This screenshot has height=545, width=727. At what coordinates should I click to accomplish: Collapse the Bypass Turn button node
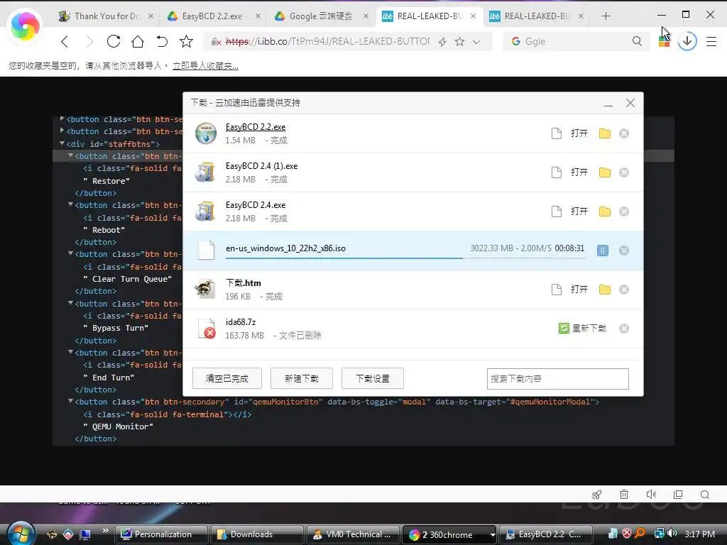(70, 303)
